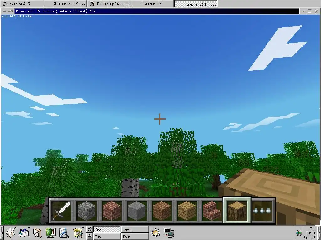Click the lock screen padlock icon
321x240 pixels.
[89, 236]
